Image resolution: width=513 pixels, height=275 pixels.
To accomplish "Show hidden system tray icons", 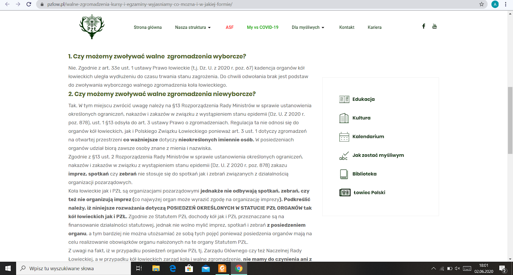I will [433, 268].
